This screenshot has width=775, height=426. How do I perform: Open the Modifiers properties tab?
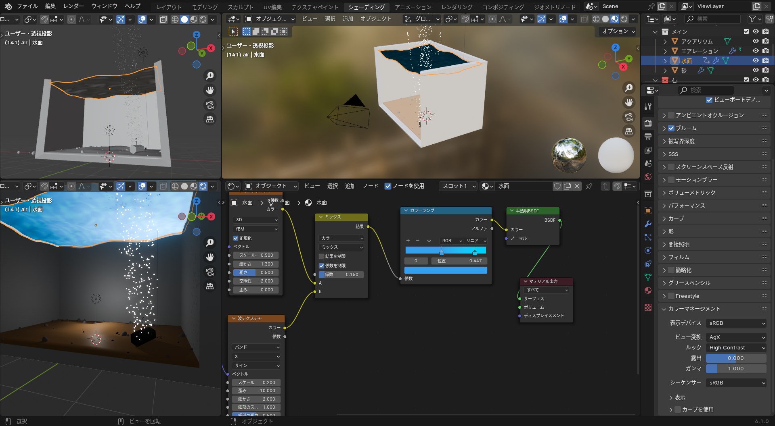[648, 224]
